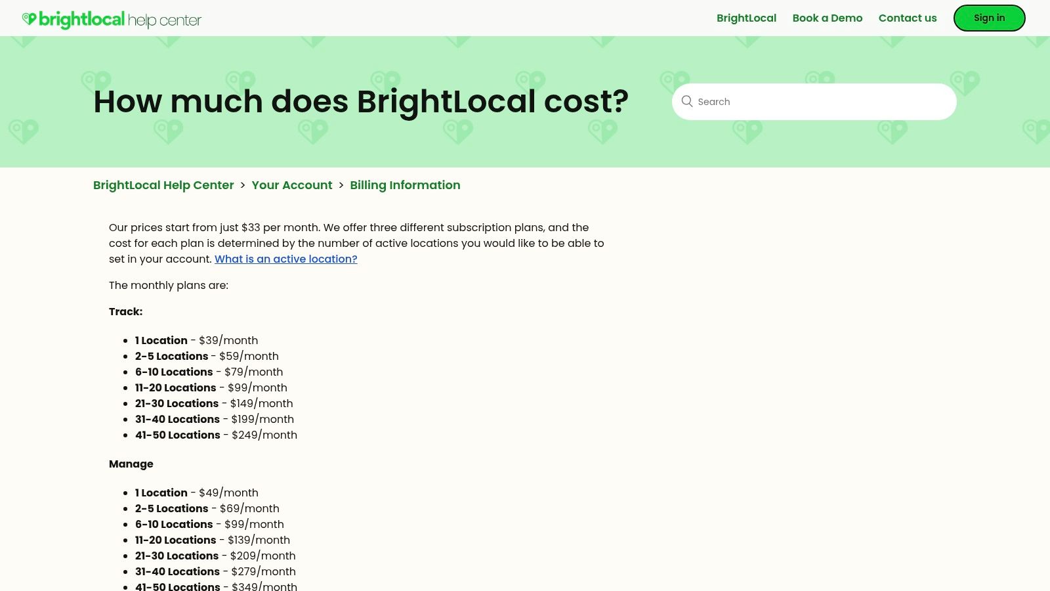Select Manage '31-40 Locations - $279/month' row
The image size is (1050, 591).
215,571
